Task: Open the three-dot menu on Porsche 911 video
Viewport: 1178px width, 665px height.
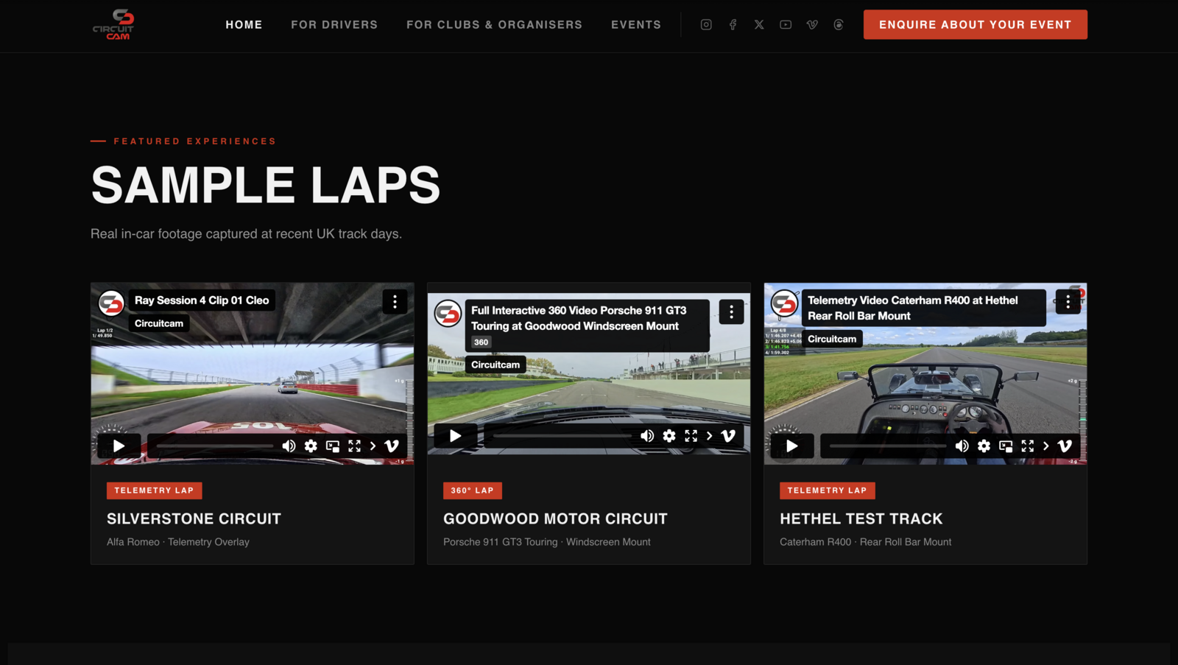Action: point(731,312)
